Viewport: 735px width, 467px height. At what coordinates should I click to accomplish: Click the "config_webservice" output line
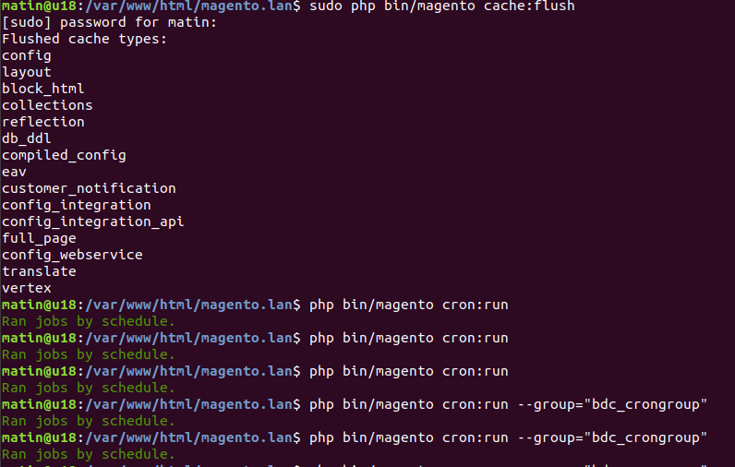pos(72,255)
